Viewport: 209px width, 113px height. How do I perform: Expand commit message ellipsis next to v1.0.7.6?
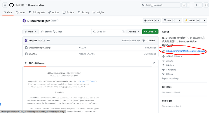tap(48, 41)
